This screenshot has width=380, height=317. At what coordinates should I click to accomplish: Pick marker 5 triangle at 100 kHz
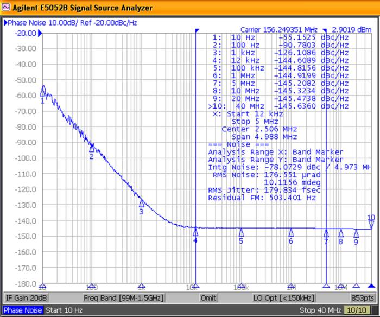[x=241, y=233]
